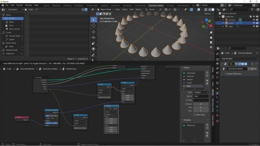Open the Texture properties checker tab icon
This screenshot has width=260, height=146.
click(x=217, y=121)
